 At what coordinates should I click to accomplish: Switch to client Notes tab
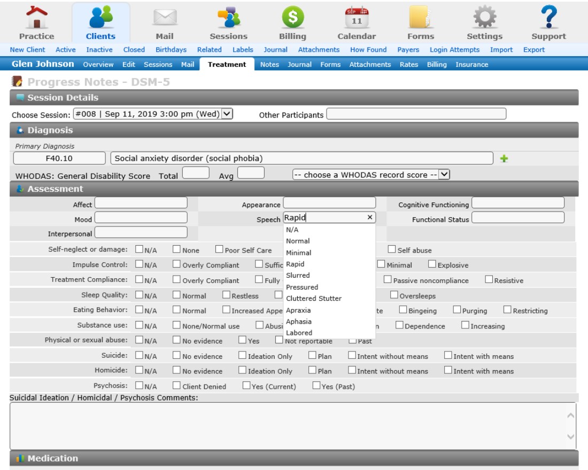click(x=269, y=65)
